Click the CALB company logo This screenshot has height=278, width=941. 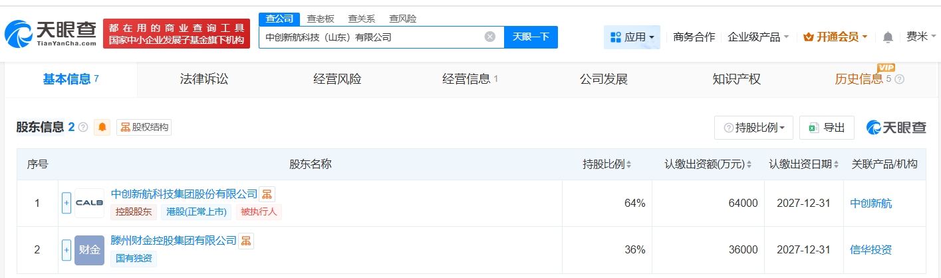coord(89,203)
